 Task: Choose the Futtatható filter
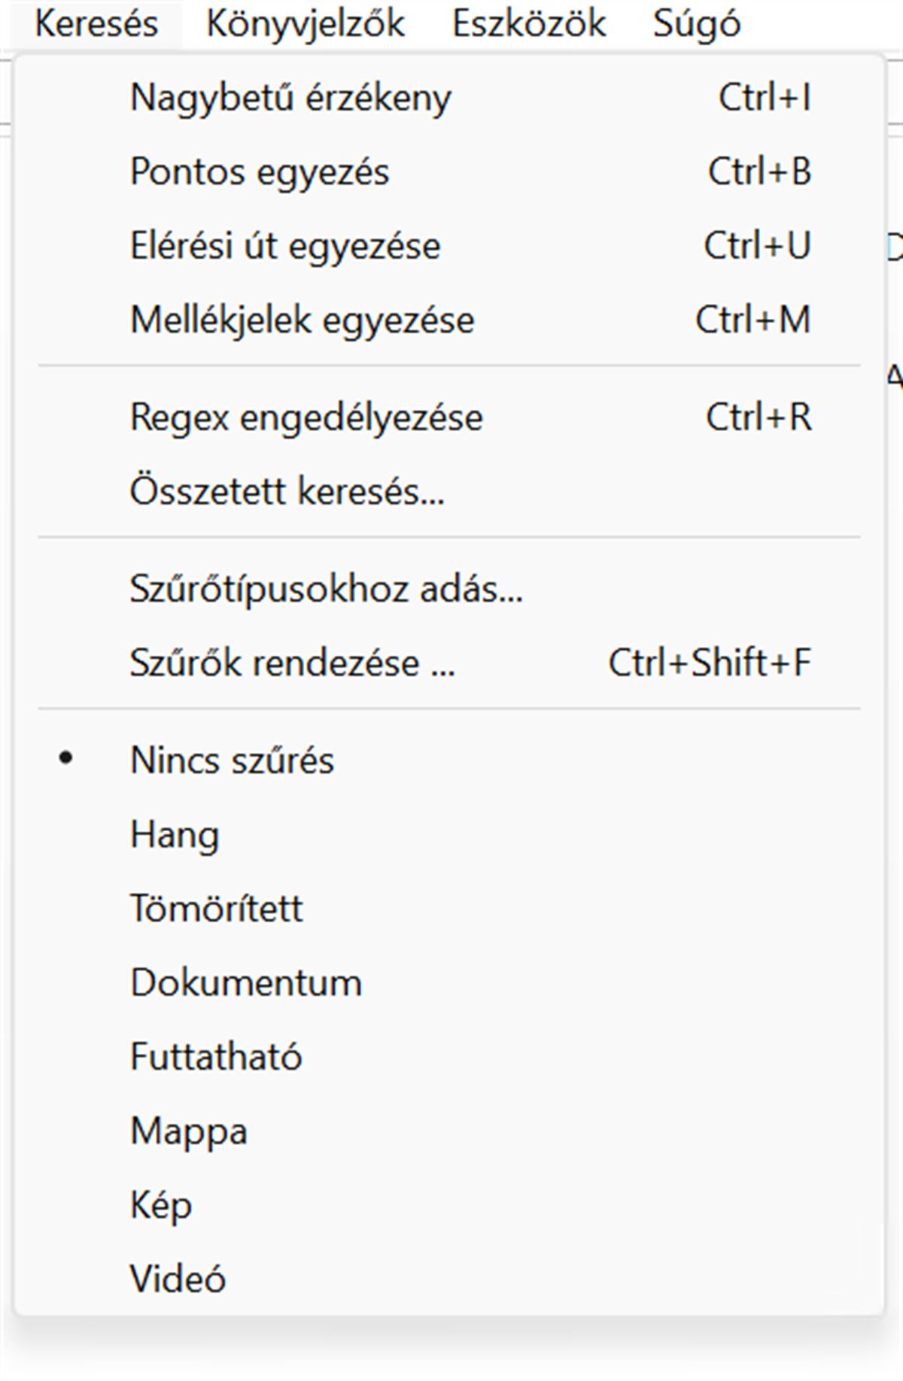(216, 1056)
